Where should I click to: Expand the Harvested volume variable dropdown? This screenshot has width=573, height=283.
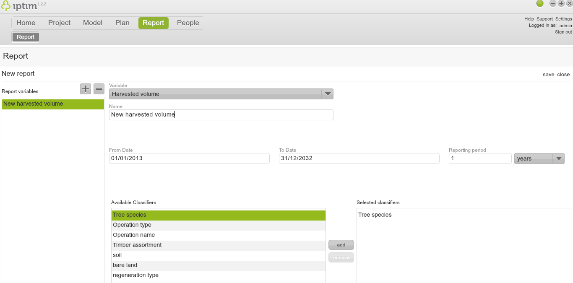pos(327,94)
